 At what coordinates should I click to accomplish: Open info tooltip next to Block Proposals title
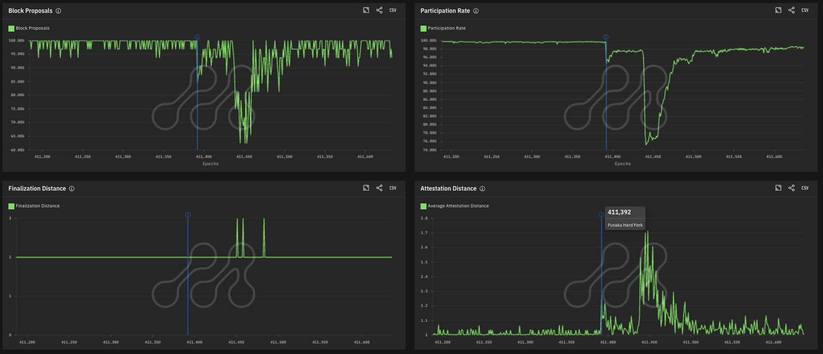pyautogui.click(x=58, y=11)
